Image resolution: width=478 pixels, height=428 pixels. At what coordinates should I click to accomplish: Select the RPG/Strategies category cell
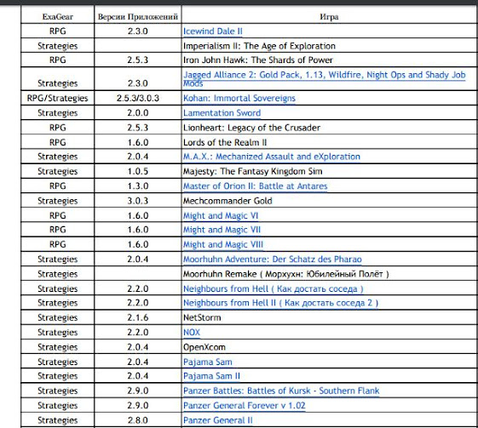(x=58, y=99)
